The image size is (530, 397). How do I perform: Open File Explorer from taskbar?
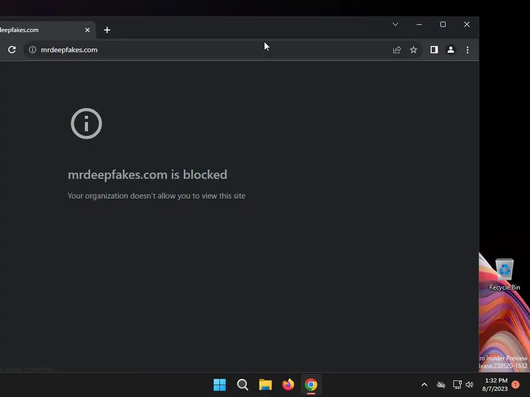266,385
